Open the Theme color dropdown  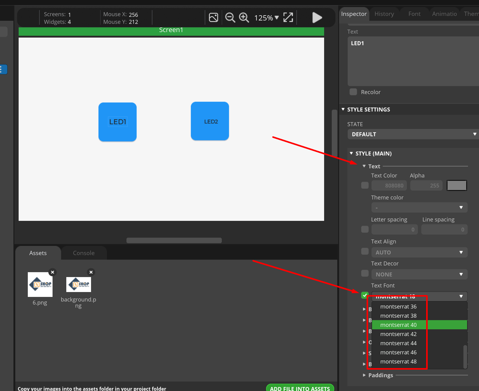419,207
